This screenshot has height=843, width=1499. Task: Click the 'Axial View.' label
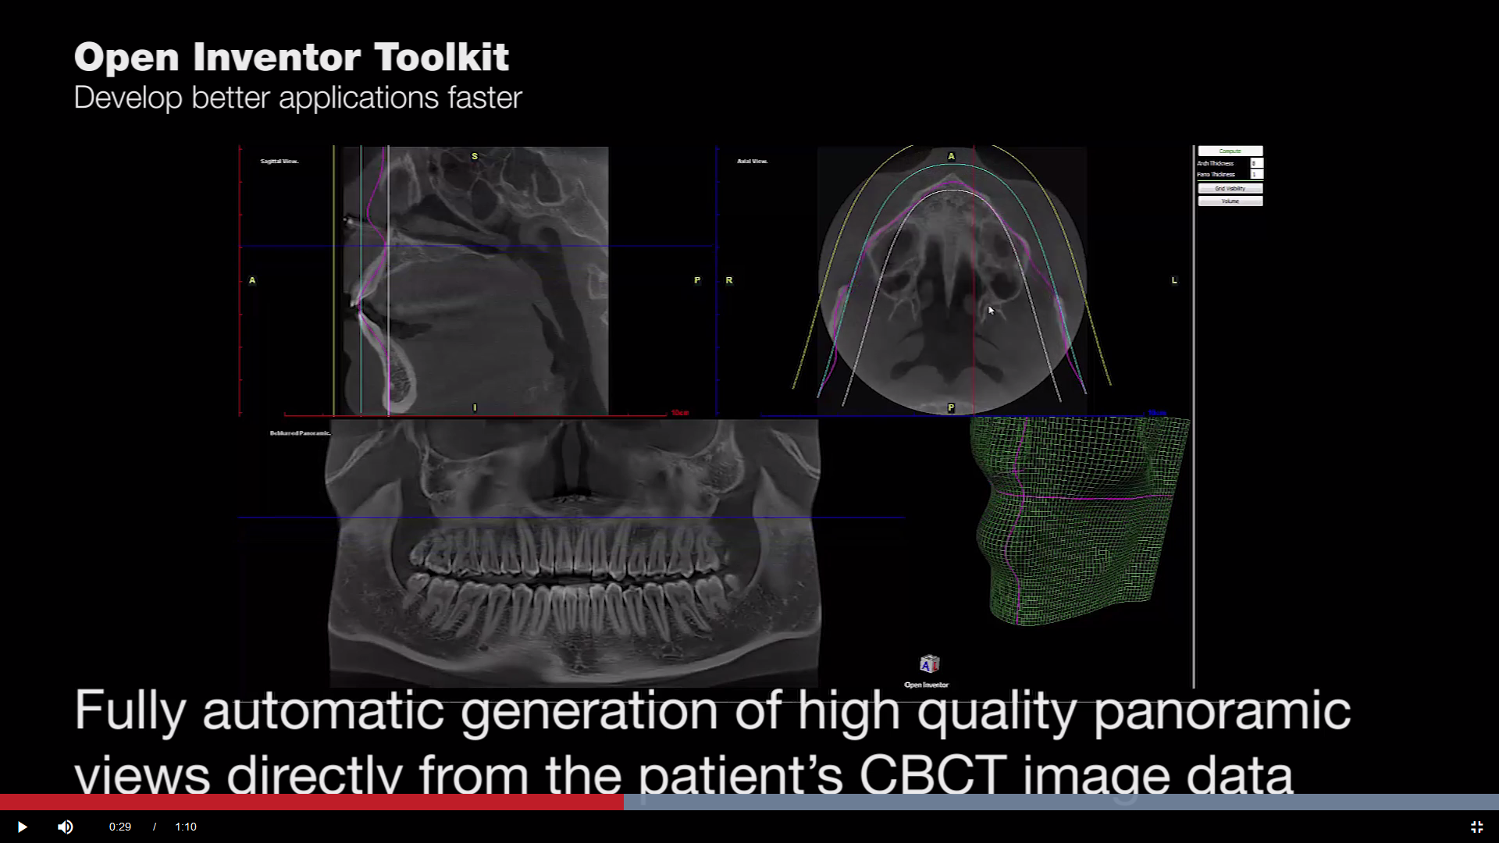point(753,161)
